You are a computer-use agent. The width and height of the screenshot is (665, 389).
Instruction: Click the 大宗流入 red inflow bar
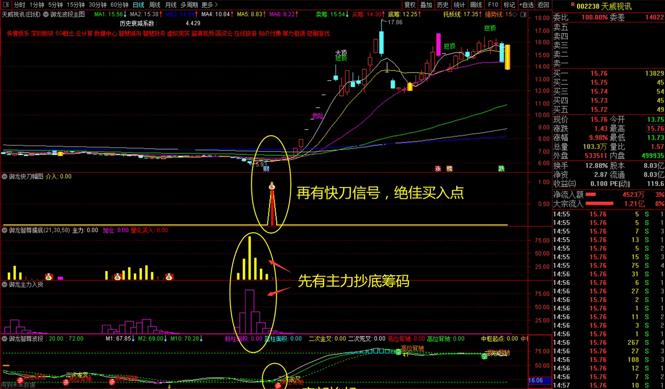[x=599, y=204]
